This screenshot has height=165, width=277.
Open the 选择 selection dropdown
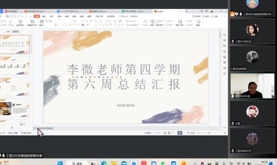pyautogui.click(x=198, y=25)
